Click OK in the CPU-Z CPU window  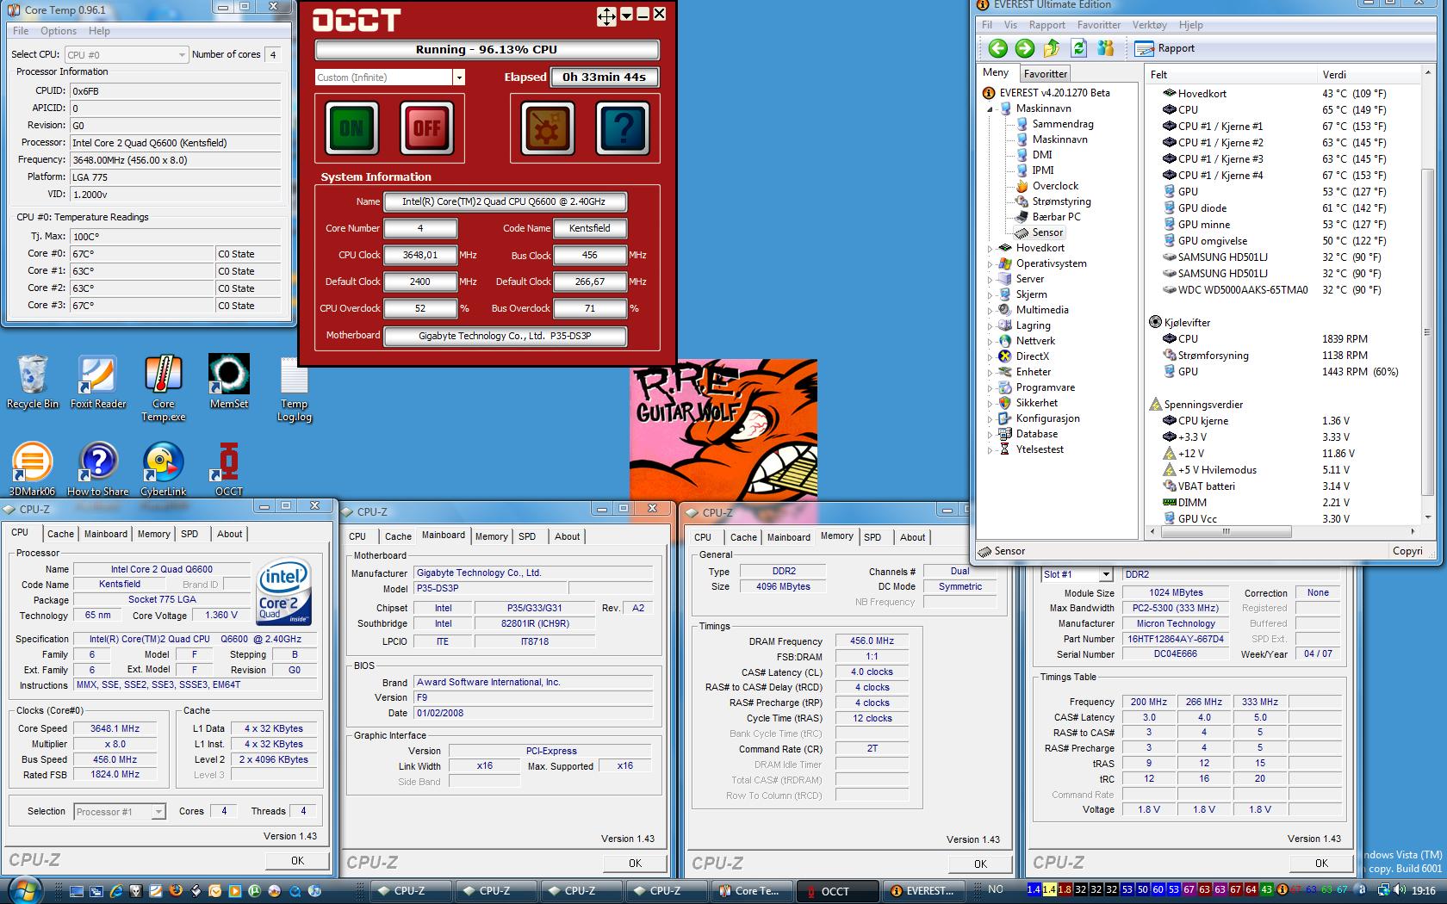[297, 860]
